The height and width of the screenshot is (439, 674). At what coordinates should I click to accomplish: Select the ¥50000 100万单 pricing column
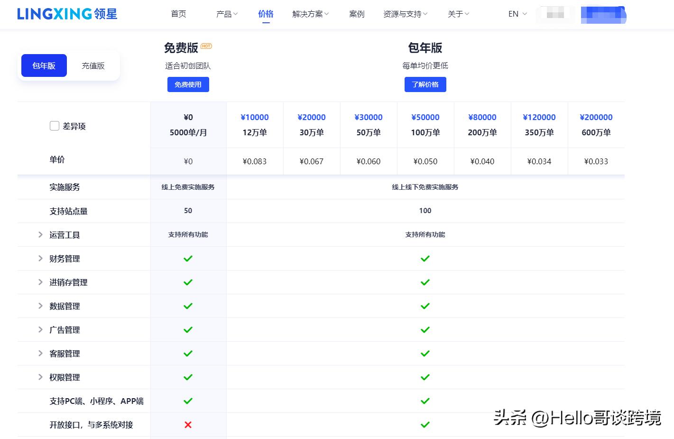(425, 125)
